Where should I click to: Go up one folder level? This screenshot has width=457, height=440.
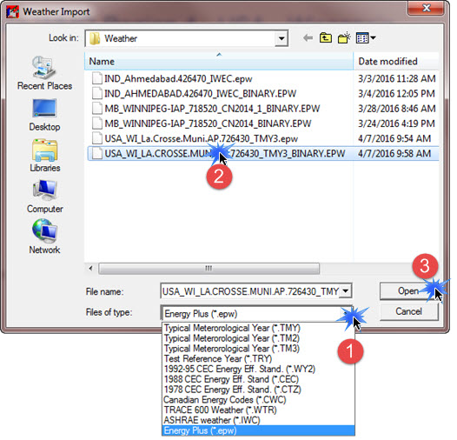[x=325, y=38]
